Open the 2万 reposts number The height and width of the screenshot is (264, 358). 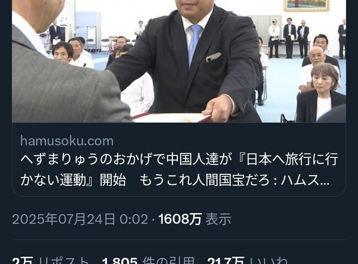click(23, 261)
